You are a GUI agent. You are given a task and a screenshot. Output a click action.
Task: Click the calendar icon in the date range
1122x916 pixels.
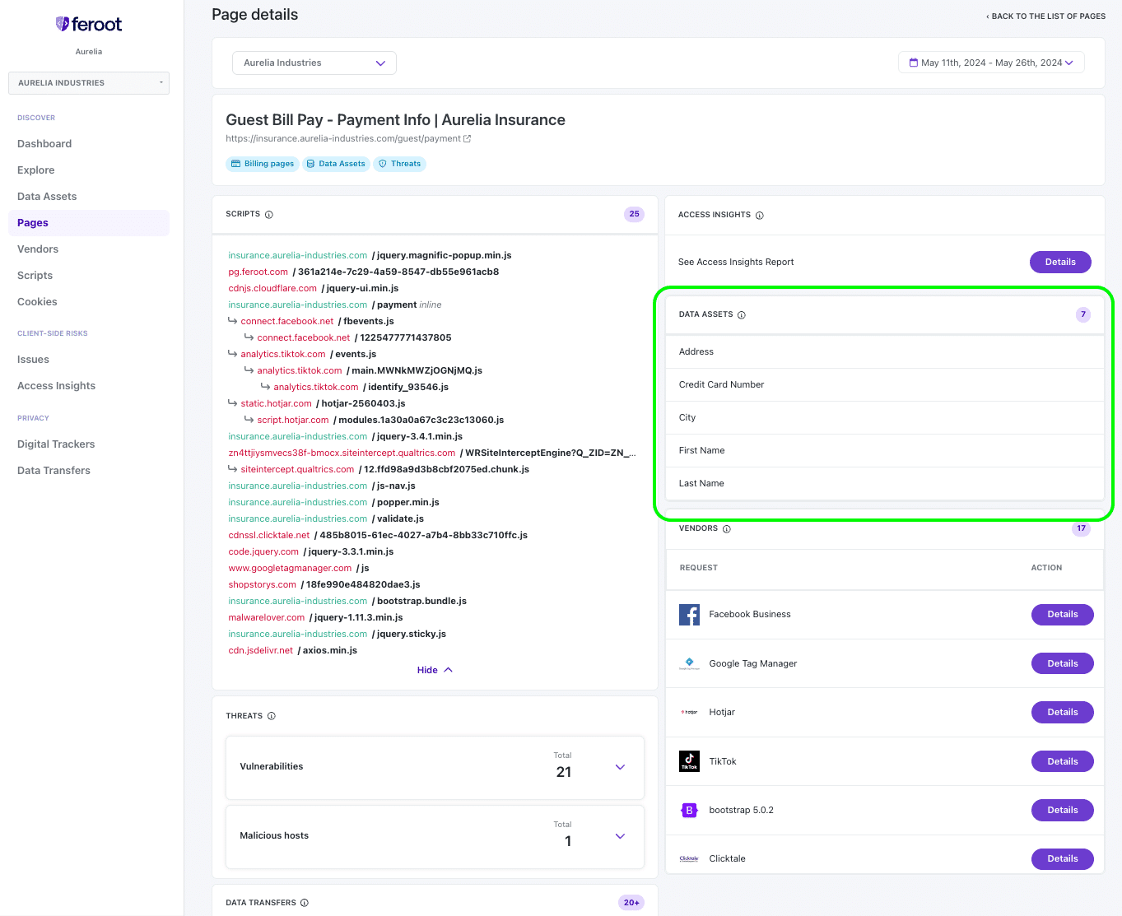(x=913, y=63)
